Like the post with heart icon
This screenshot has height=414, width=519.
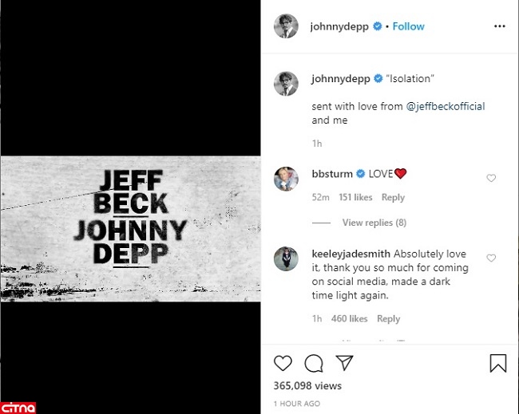283,364
